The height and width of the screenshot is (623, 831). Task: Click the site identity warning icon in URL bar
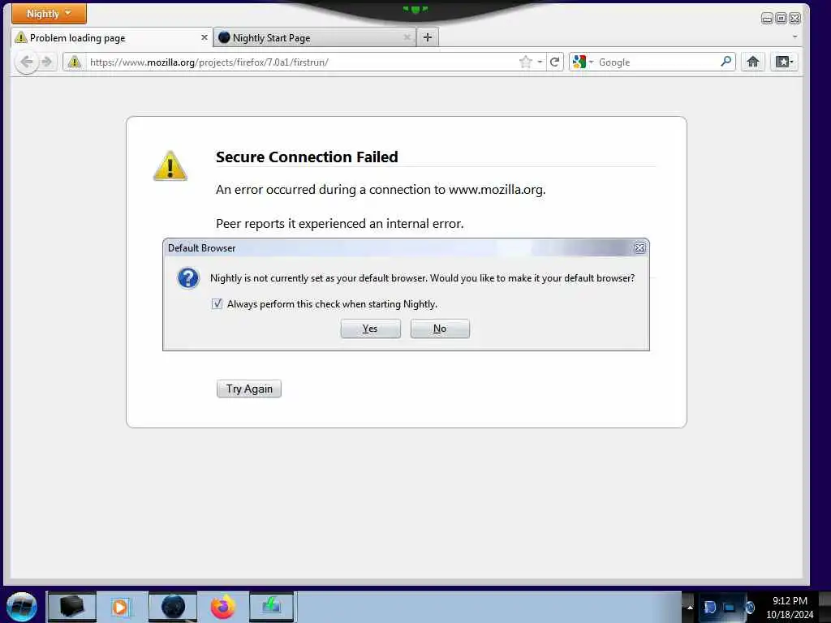[x=75, y=62]
